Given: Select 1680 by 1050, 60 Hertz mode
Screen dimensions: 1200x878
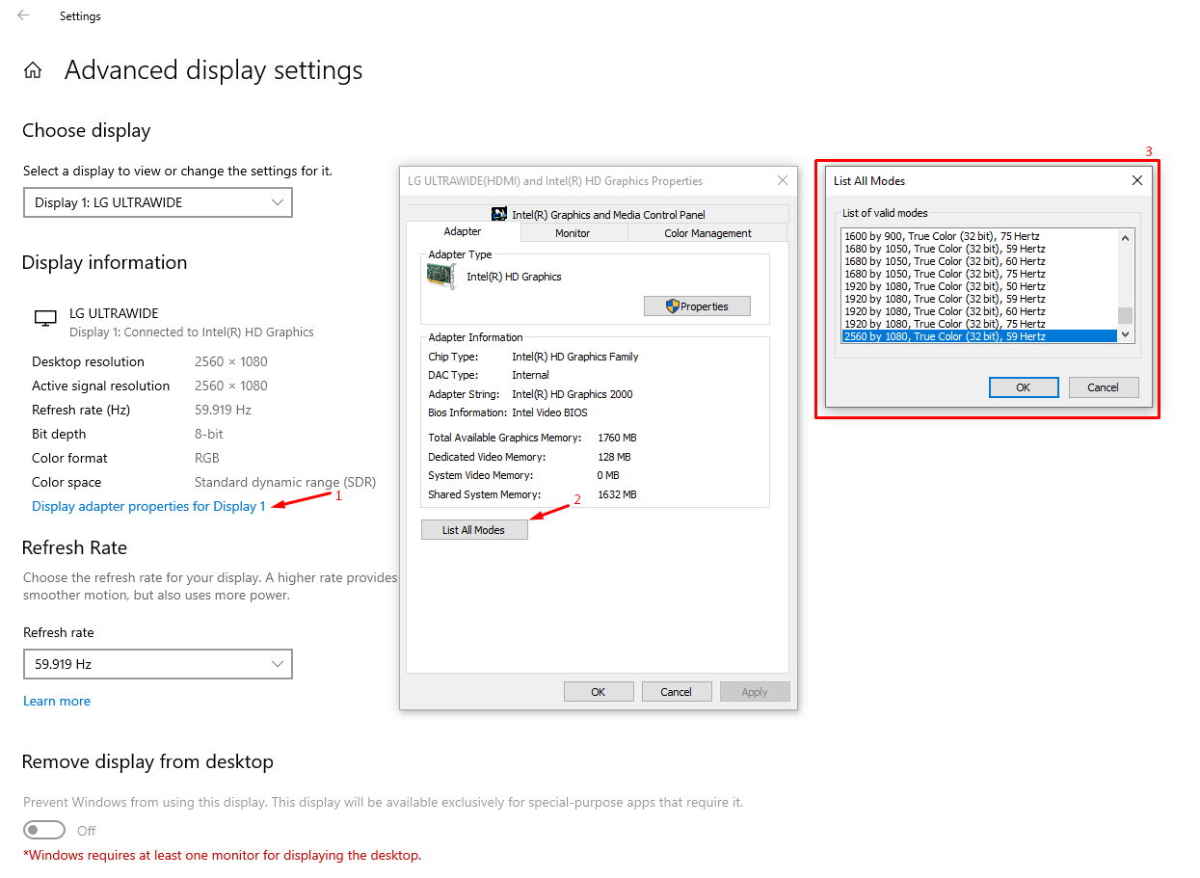Looking at the screenshot, I should click(x=978, y=261).
